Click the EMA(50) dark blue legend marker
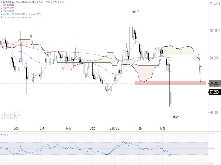Screen dimensions: 221x165 [2, 5]
